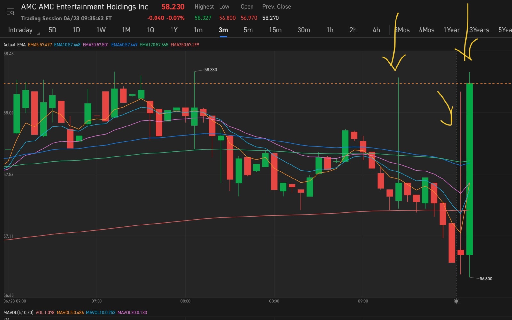Select the 30m interval
The width and height of the screenshot is (512, 320).
(304, 30)
